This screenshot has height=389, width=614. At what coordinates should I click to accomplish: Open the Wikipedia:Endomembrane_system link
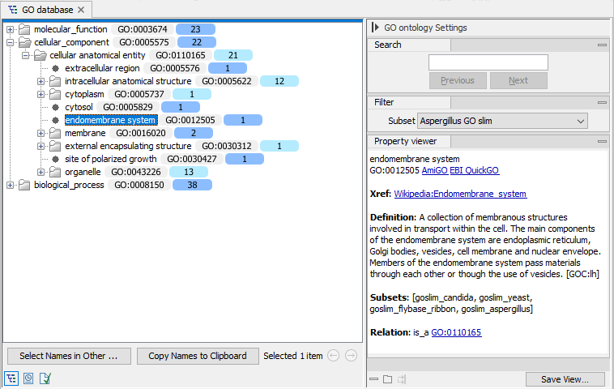[x=459, y=194]
